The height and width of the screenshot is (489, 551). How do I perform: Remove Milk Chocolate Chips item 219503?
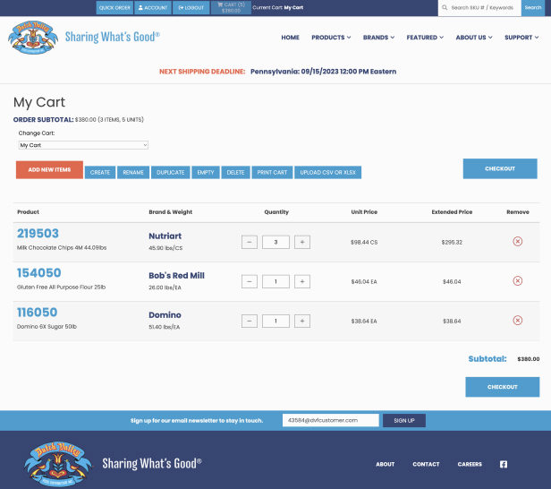pyautogui.click(x=517, y=241)
